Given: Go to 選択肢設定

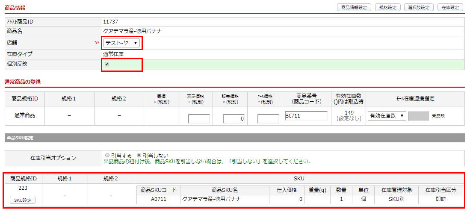Looking at the screenshot, I should (419, 8).
